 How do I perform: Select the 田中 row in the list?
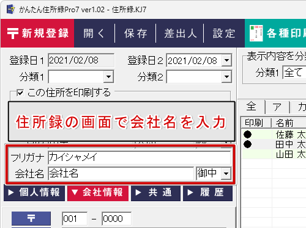point(274,144)
